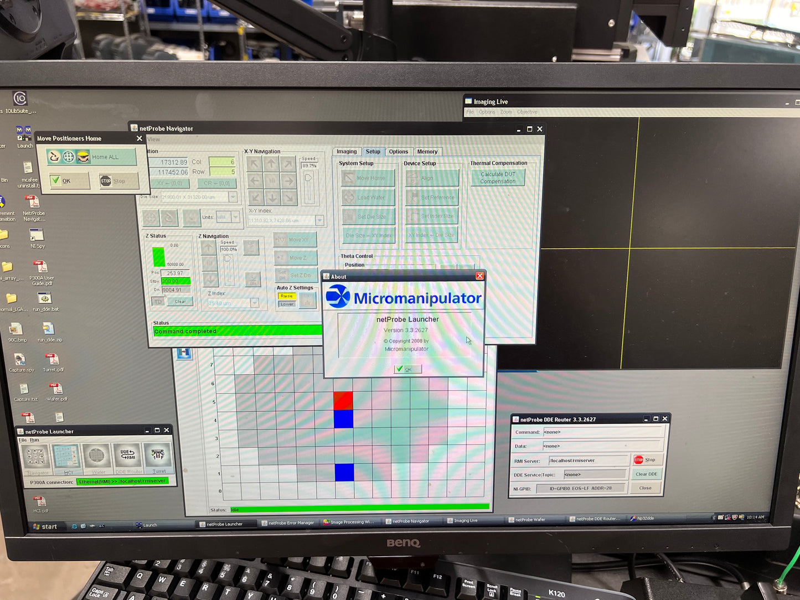
Task: Expand the Die Size dropdown
Action: [x=233, y=197]
